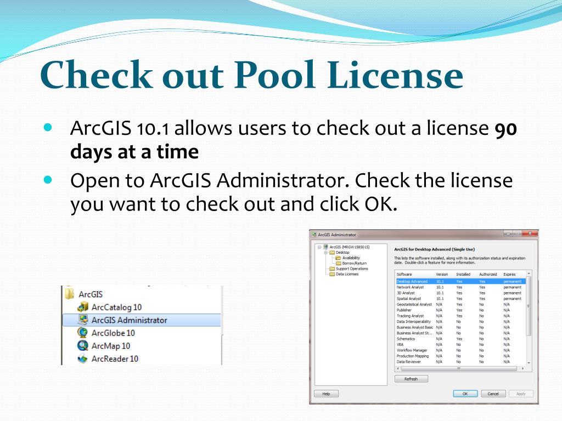
Task: Select the VBA row
Action: click(460, 344)
